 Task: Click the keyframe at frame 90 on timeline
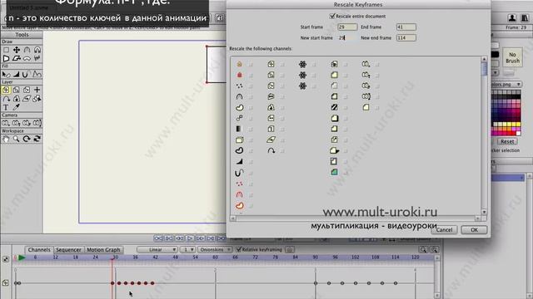coord(316,283)
